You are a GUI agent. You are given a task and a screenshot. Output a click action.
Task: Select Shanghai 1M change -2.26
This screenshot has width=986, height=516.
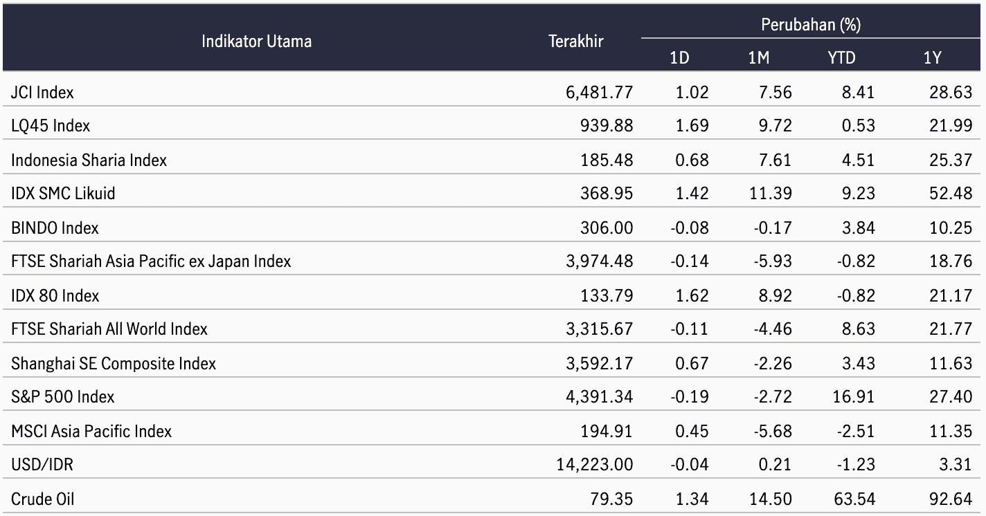[773, 363]
